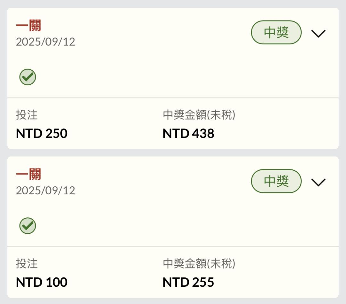346x304 pixels.
Task: Click the NTD 255 winning amount
Action: point(188,283)
